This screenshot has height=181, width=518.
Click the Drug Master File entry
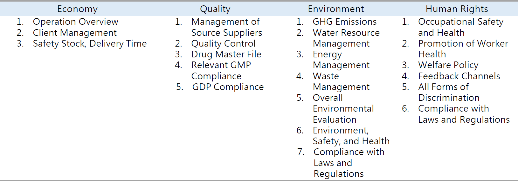(226, 54)
